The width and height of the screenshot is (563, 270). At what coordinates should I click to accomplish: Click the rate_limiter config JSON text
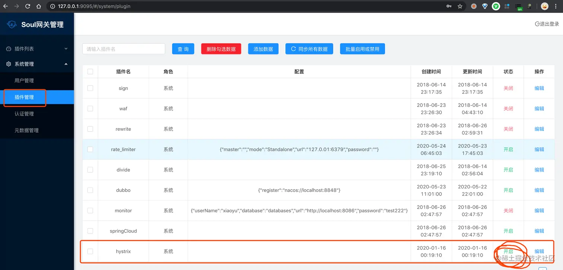pos(299,149)
